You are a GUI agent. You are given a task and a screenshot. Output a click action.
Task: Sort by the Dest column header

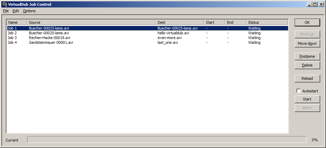180,22
